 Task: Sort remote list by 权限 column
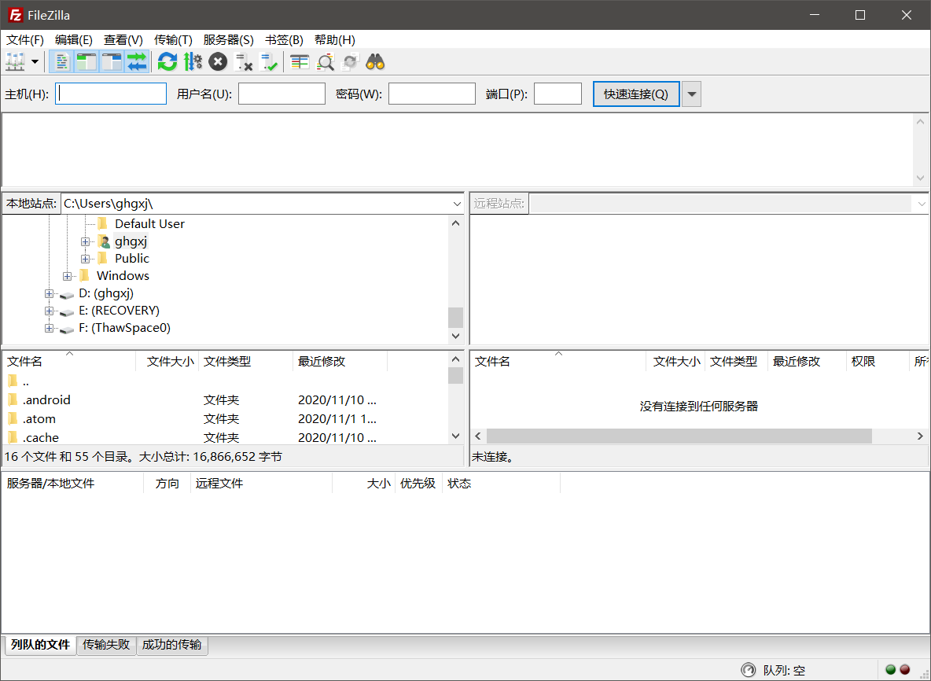tap(877, 362)
